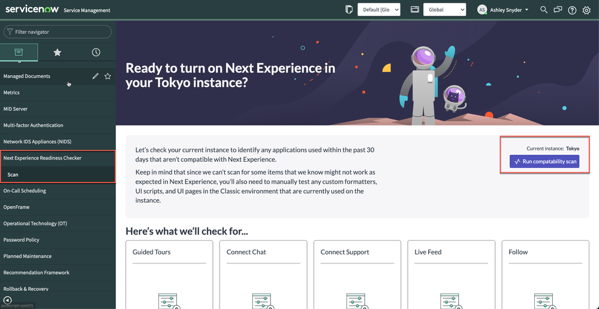Image resolution: width=599 pixels, height=309 pixels.
Task: Click the Guided Tours card title
Action: click(x=151, y=252)
